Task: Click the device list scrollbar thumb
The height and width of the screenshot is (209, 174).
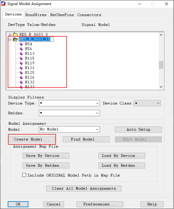Action: (x=161, y=65)
